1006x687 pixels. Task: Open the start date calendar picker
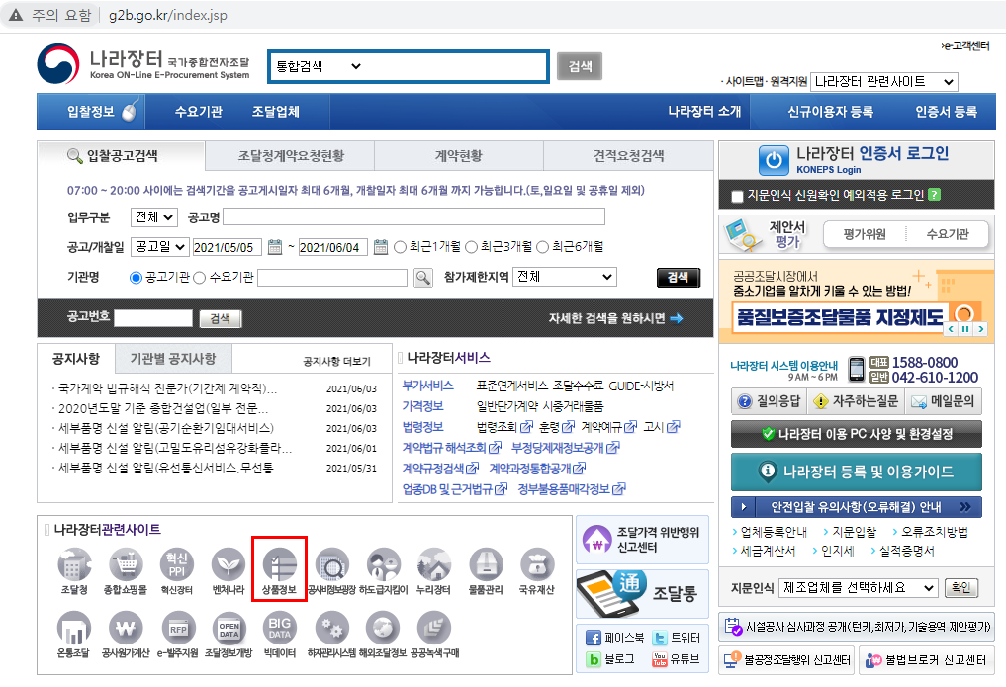[275, 247]
